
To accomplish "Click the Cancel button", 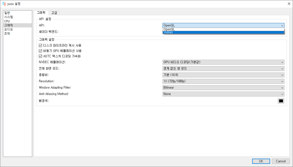I will click(281, 161).
